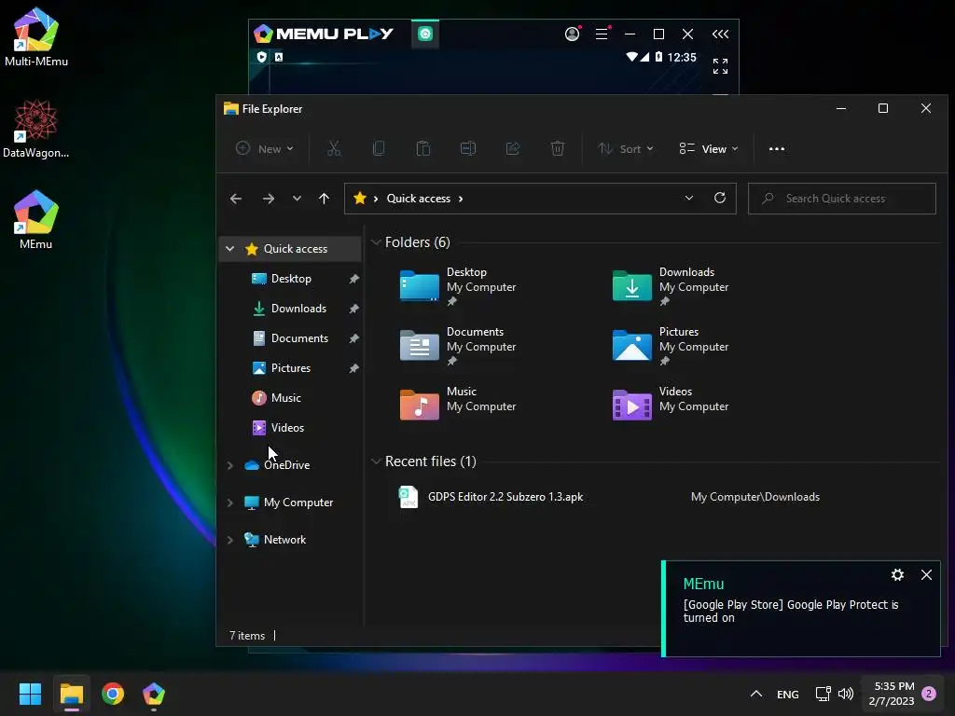955x716 pixels.
Task: Select Desktop in the navigation pane
Action: tap(291, 278)
